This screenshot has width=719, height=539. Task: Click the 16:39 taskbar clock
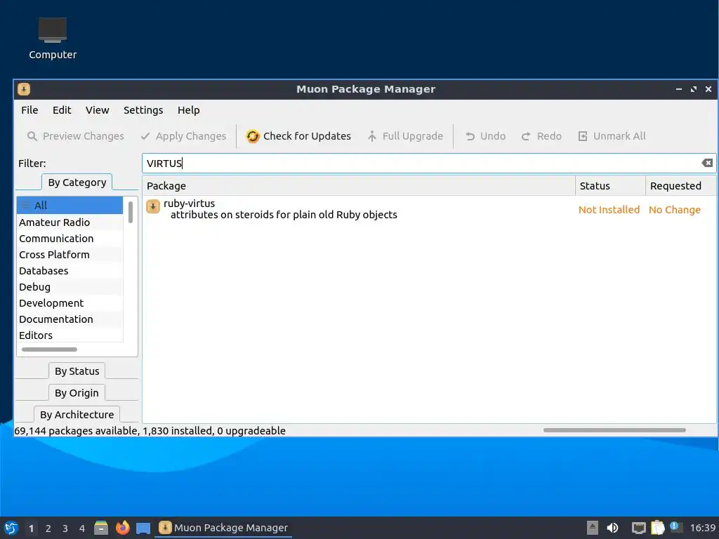pyautogui.click(x=702, y=528)
